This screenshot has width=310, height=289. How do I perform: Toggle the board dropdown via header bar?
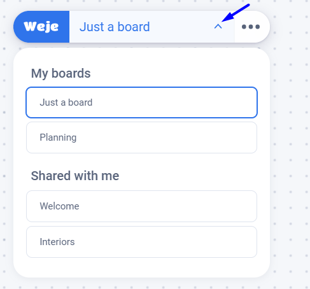click(x=152, y=27)
